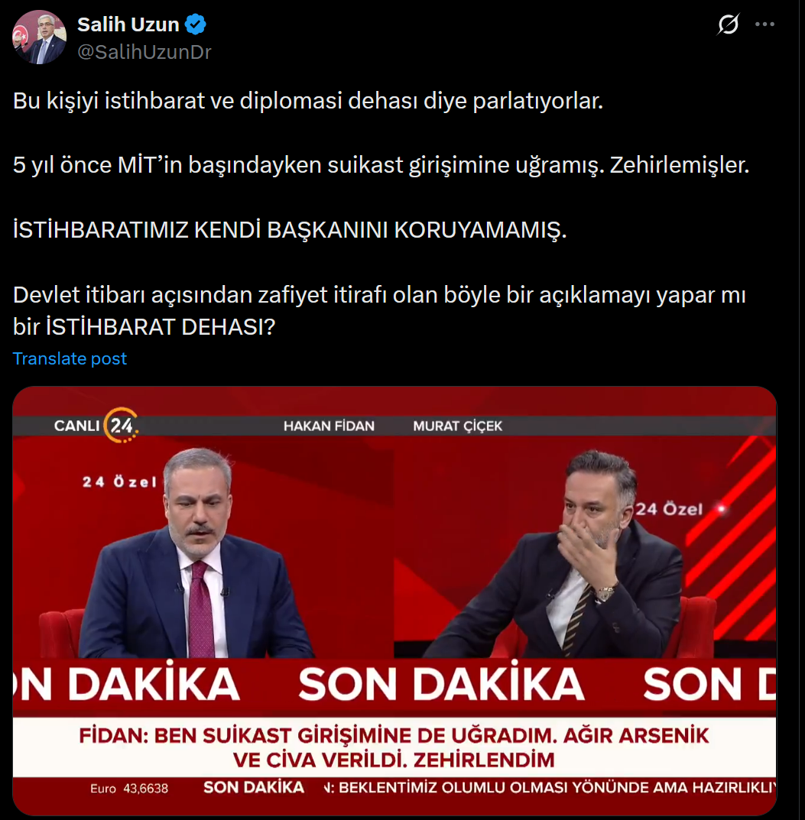Viewport: 805px width, 820px height.
Task: Click the İSTİHBARATIMIZ KENDİ BAŞKANINI KORUYAMAMIŞ line
Action: (290, 229)
